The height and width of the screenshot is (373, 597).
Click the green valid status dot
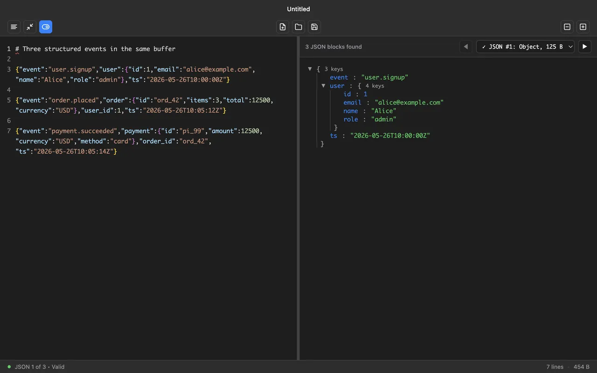[9, 367]
